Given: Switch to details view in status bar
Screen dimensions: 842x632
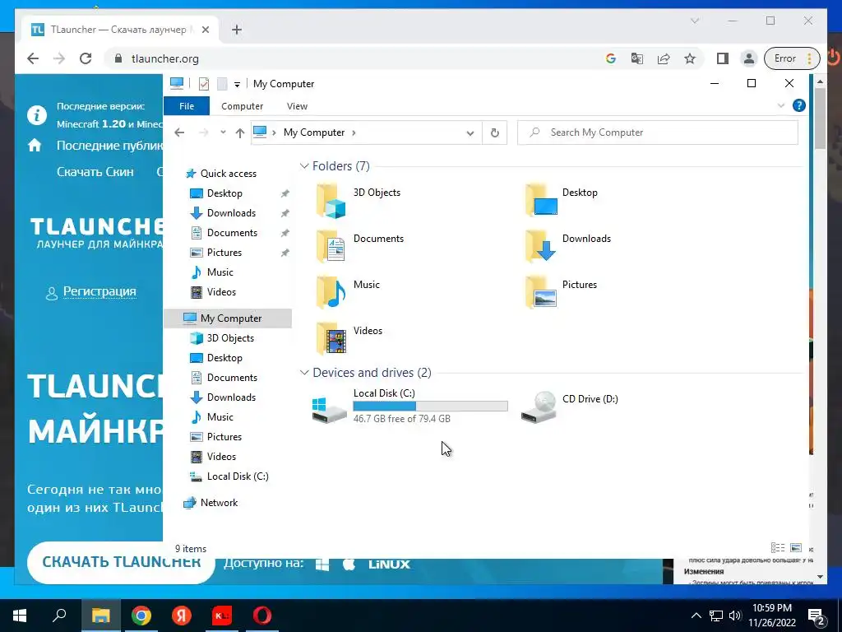Looking at the screenshot, I should (x=778, y=547).
